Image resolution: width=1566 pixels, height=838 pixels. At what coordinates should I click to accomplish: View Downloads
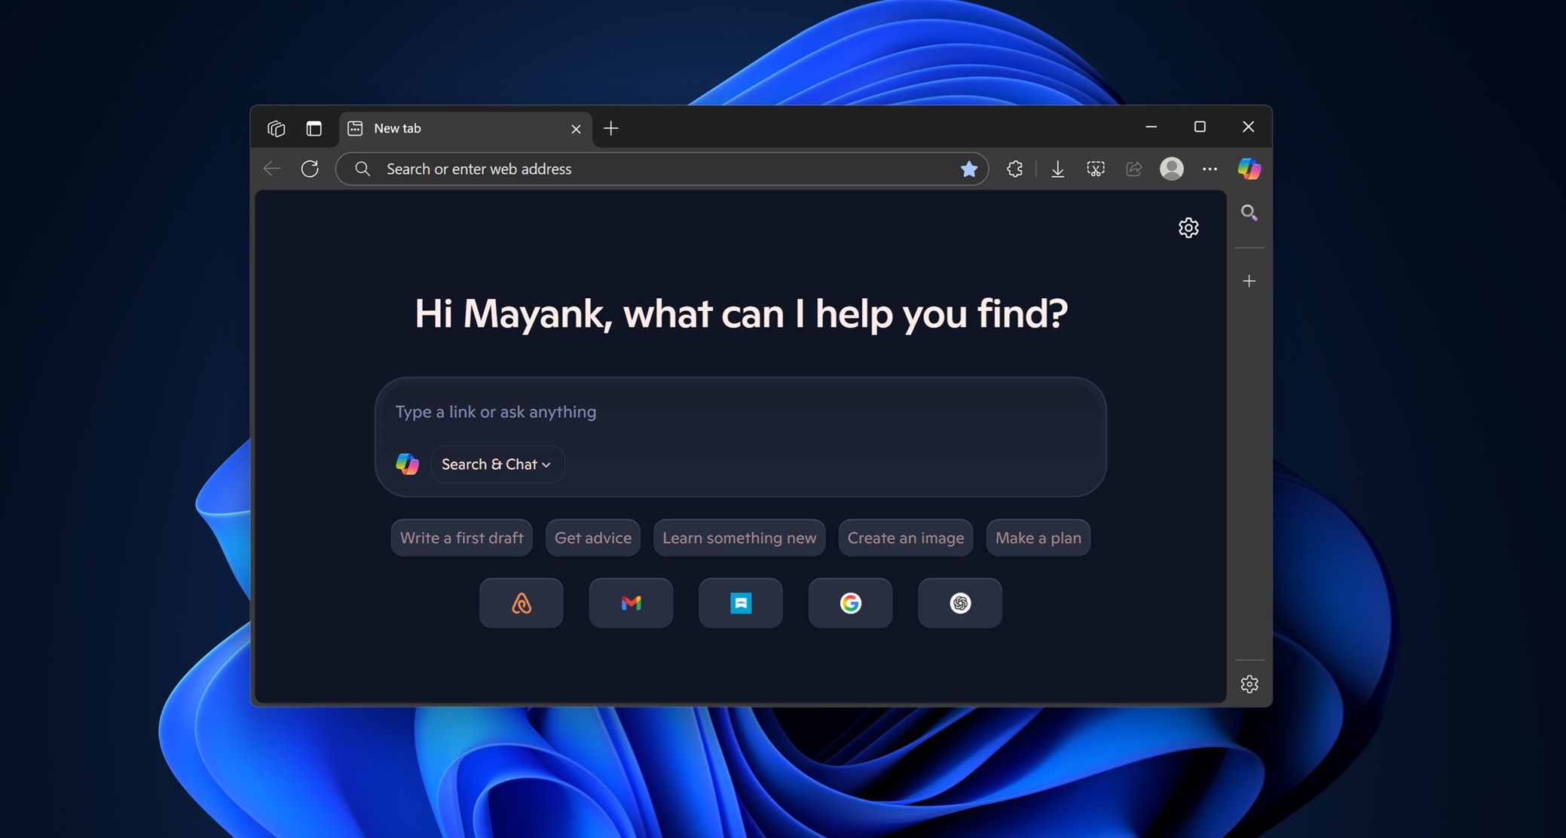pyautogui.click(x=1057, y=169)
